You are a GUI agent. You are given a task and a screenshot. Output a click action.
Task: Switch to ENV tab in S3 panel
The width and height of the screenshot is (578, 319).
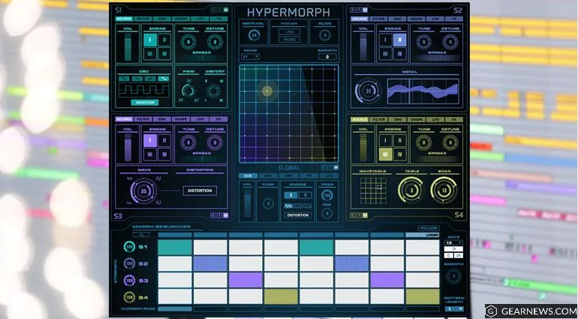coord(162,119)
